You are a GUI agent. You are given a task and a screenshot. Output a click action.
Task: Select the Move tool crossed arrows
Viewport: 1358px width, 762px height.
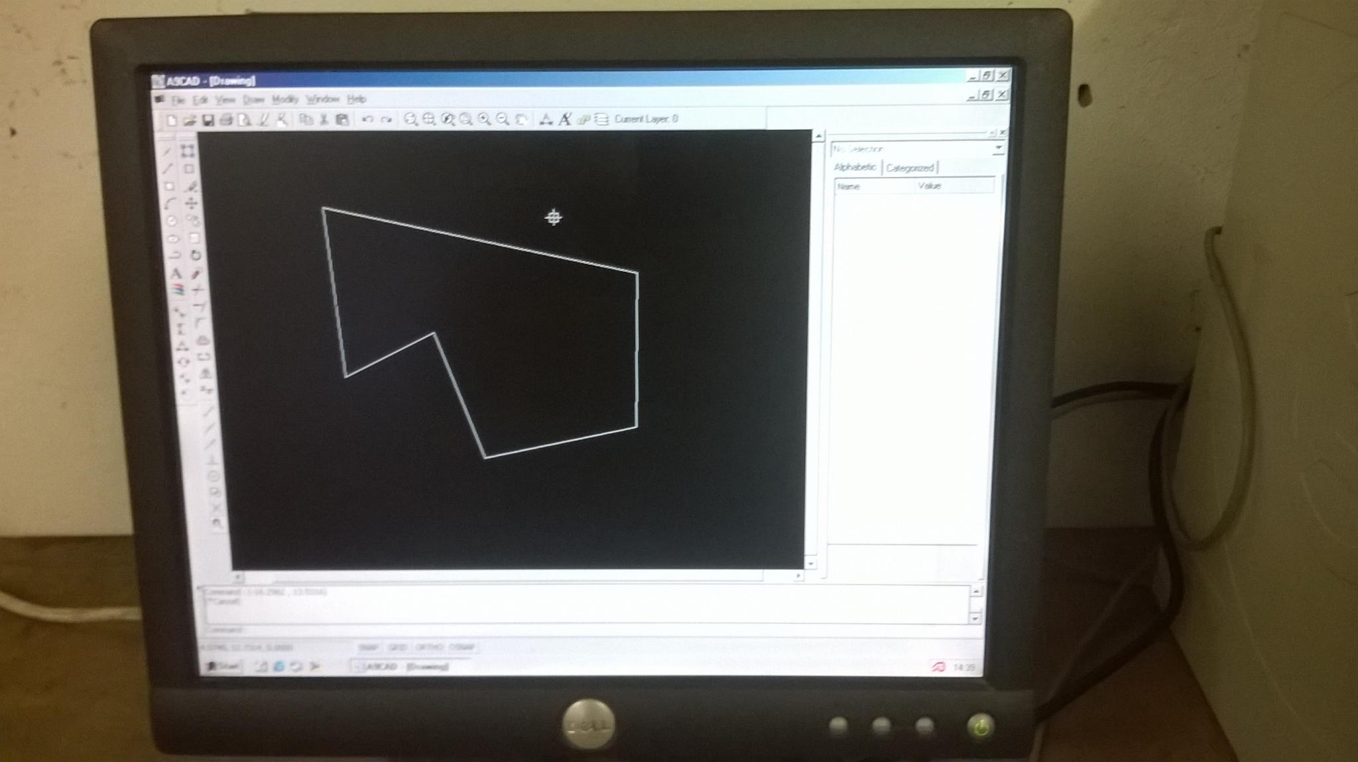click(x=192, y=203)
